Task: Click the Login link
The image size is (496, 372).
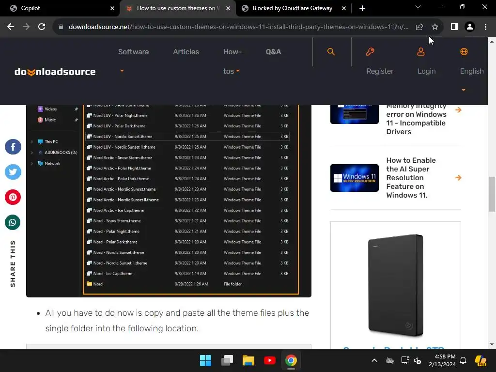Action: tap(426, 71)
